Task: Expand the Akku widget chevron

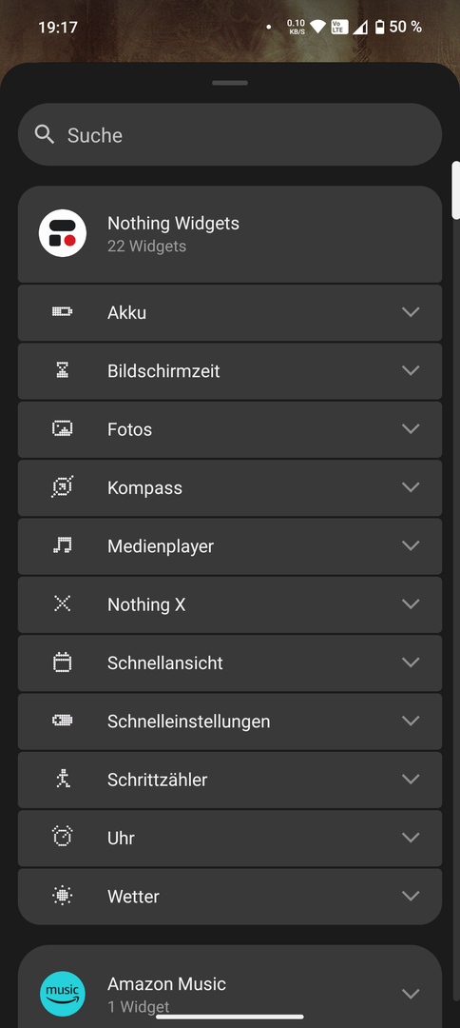Action: tap(411, 312)
